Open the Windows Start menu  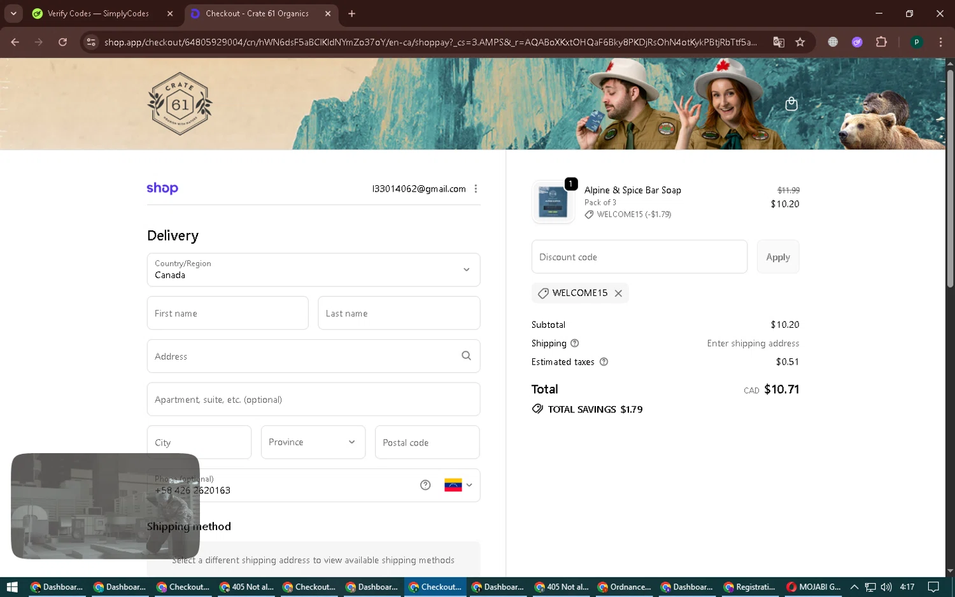tap(12, 587)
